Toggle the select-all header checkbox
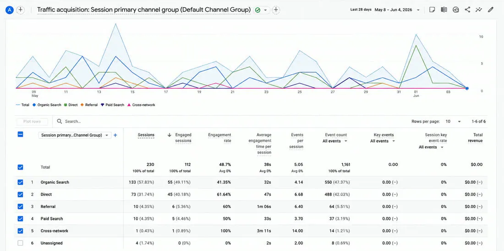Image resolution: width=504 pixels, height=251 pixels. (x=20, y=134)
